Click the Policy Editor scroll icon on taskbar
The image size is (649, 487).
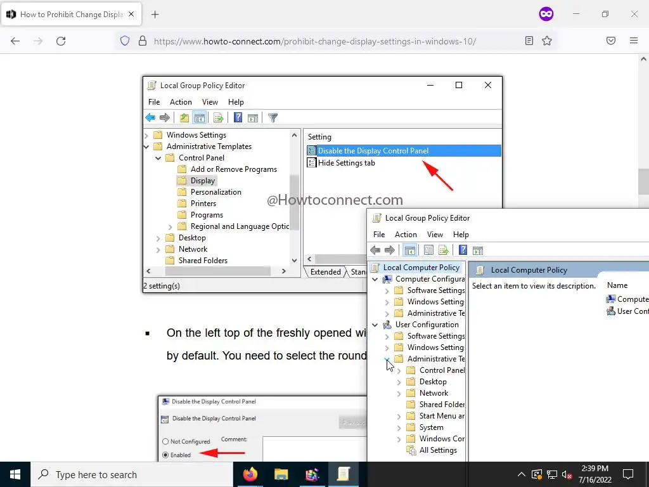point(343,474)
